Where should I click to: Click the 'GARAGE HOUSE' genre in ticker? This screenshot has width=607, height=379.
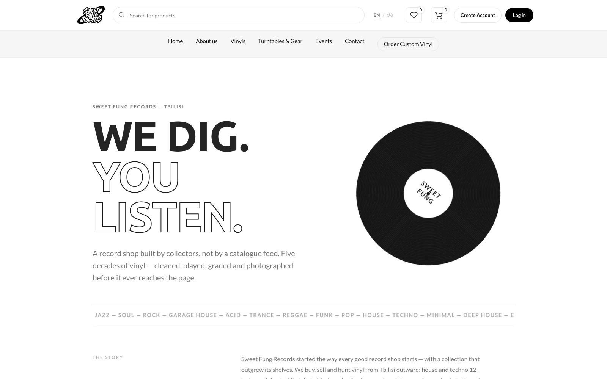(x=193, y=315)
